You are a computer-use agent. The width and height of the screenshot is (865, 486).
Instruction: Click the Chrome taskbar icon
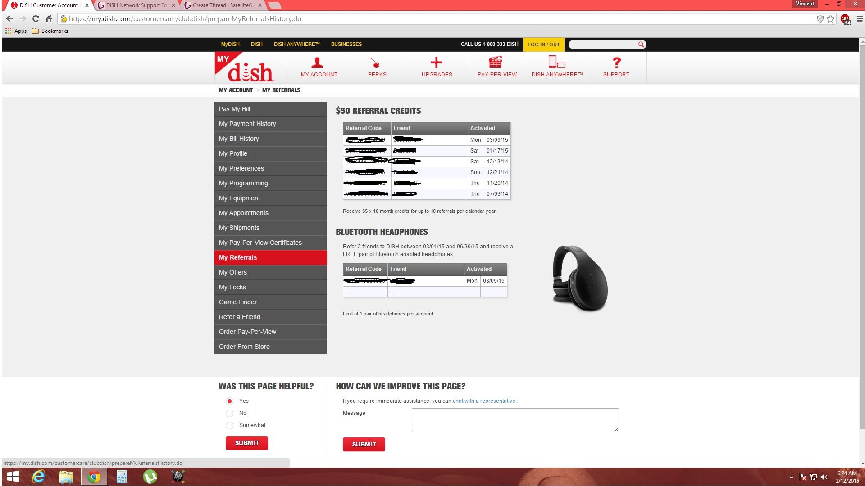tap(94, 477)
